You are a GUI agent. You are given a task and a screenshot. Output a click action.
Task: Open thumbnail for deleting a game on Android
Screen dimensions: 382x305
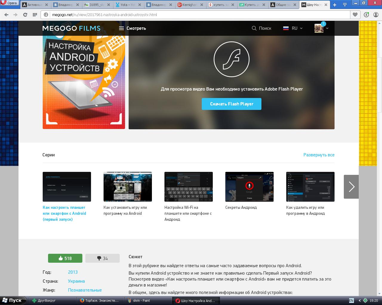click(x=310, y=187)
